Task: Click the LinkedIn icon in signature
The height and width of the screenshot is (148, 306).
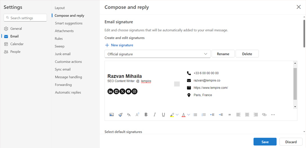Action: (110, 91)
